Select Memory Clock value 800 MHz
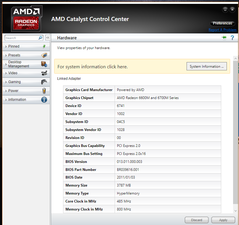The width and height of the screenshot is (239, 225). pyautogui.click(x=124, y=209)
